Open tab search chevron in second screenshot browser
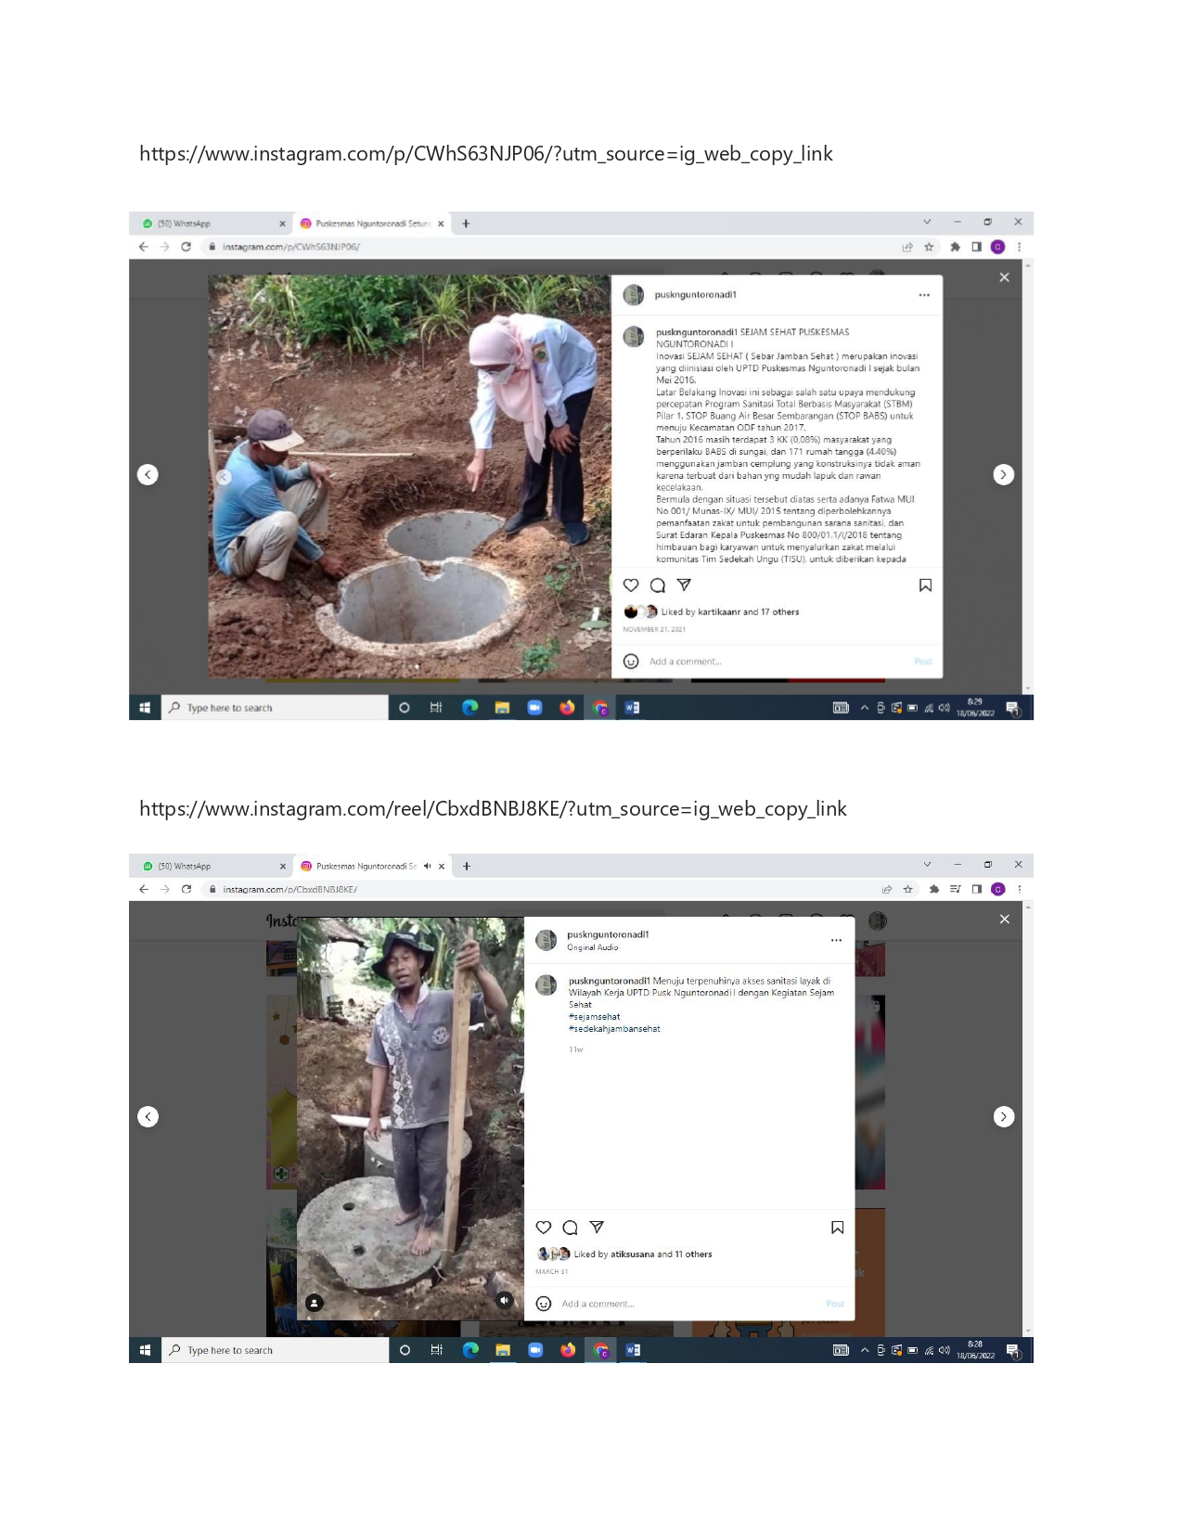1183x1531 pixels. (926, 864)
